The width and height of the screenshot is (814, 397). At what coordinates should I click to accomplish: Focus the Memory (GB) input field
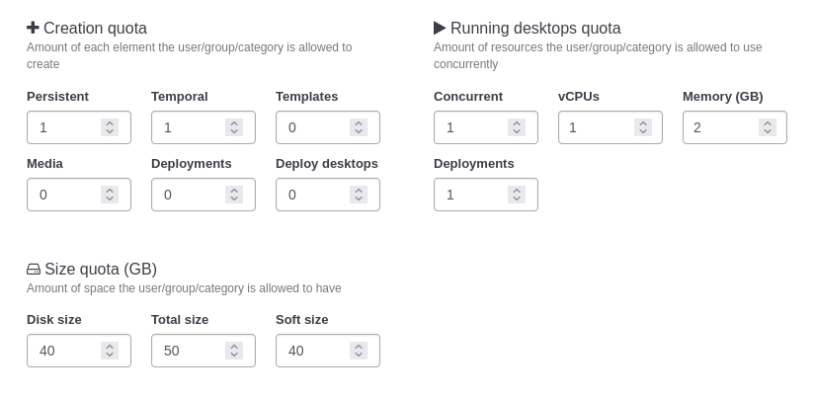coord(721,127)
